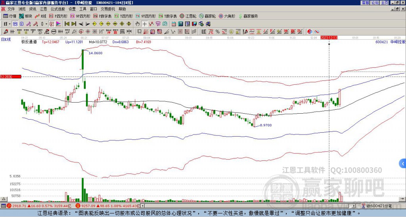Open the 窗口 menu

94,9
